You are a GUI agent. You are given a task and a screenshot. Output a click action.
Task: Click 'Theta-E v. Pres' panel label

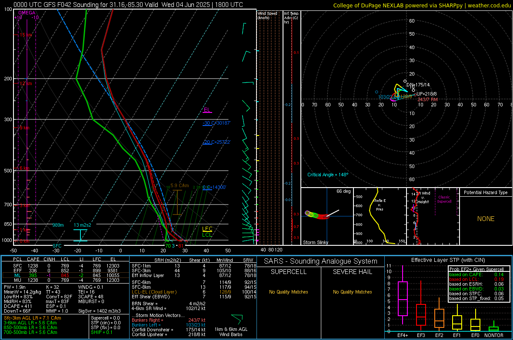380,205
